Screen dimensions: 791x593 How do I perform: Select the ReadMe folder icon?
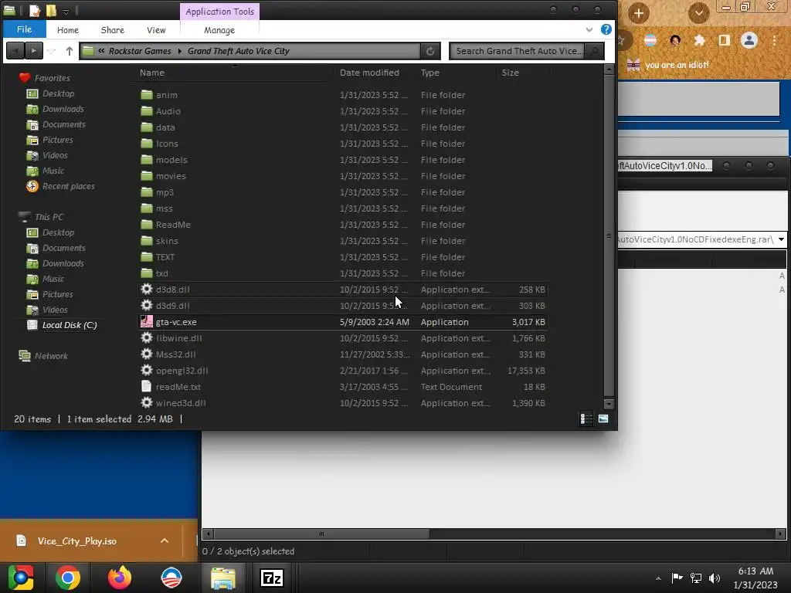coord(146,225)
